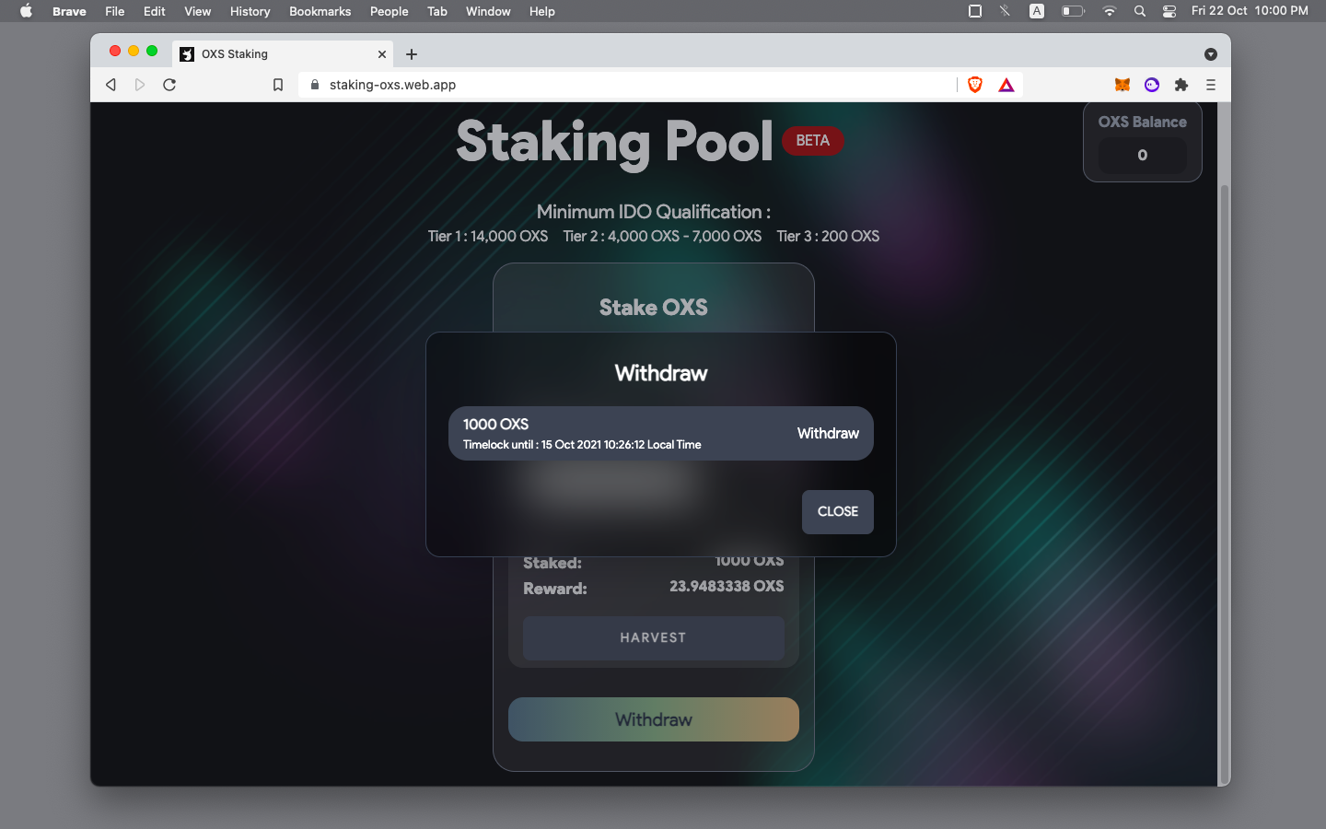Close the OXS Staking tab
The width and height of the screenshot is (1326, 829).
pos(382,54)
